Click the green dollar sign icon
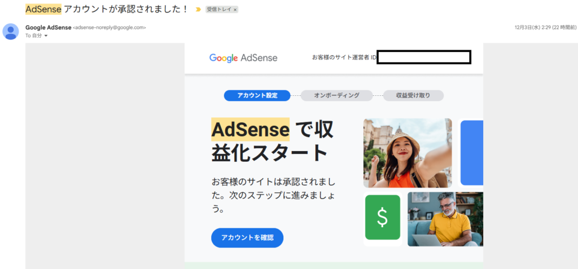The width and height of the screenshot is (578, 269). tap(382, 217)
